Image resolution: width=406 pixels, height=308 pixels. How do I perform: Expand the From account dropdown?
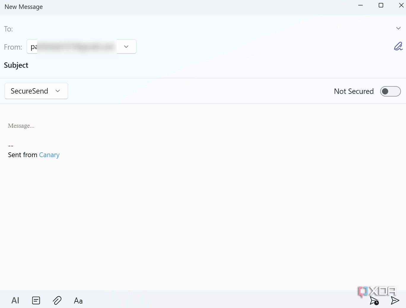point(126,47)
